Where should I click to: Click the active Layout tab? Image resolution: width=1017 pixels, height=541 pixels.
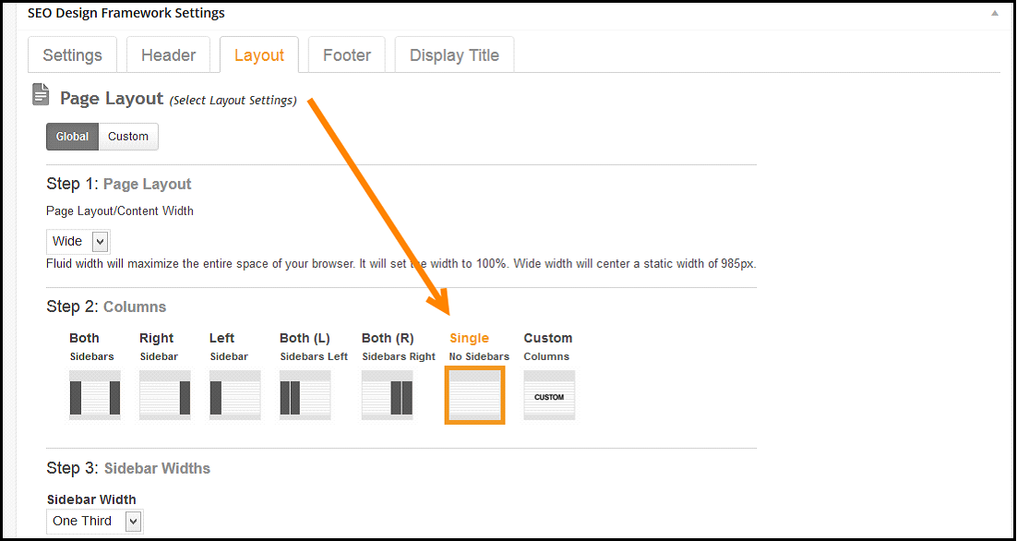tap(259, 55)
